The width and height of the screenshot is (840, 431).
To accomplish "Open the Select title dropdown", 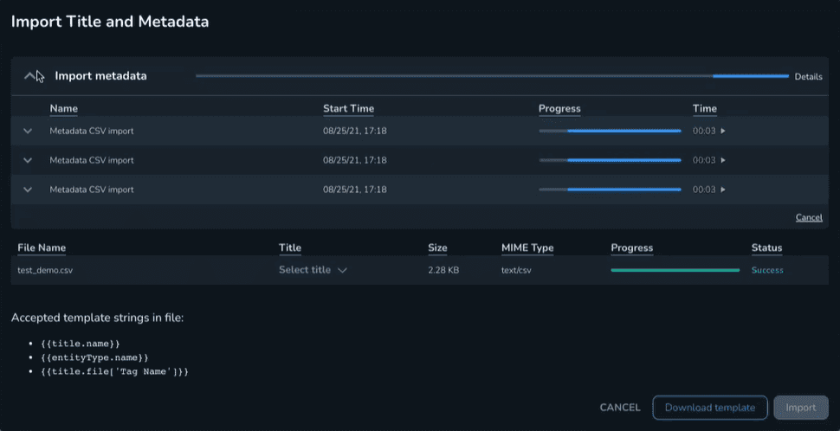I will coord(313,270).
